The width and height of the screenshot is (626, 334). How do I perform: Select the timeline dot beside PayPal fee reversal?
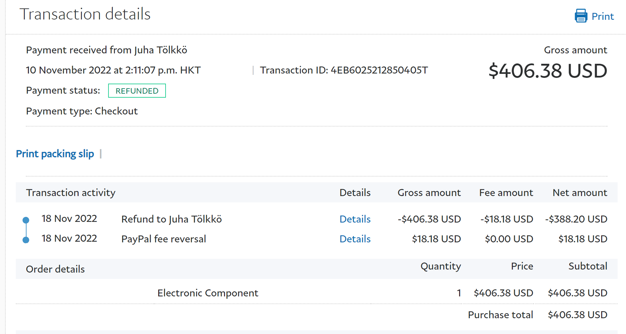pos(26,240)
